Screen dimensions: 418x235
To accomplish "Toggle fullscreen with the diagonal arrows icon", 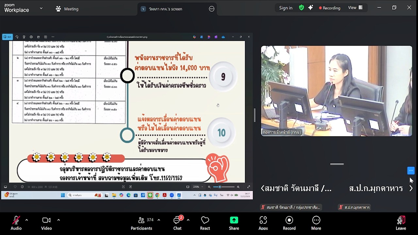I will pos(249,187).
